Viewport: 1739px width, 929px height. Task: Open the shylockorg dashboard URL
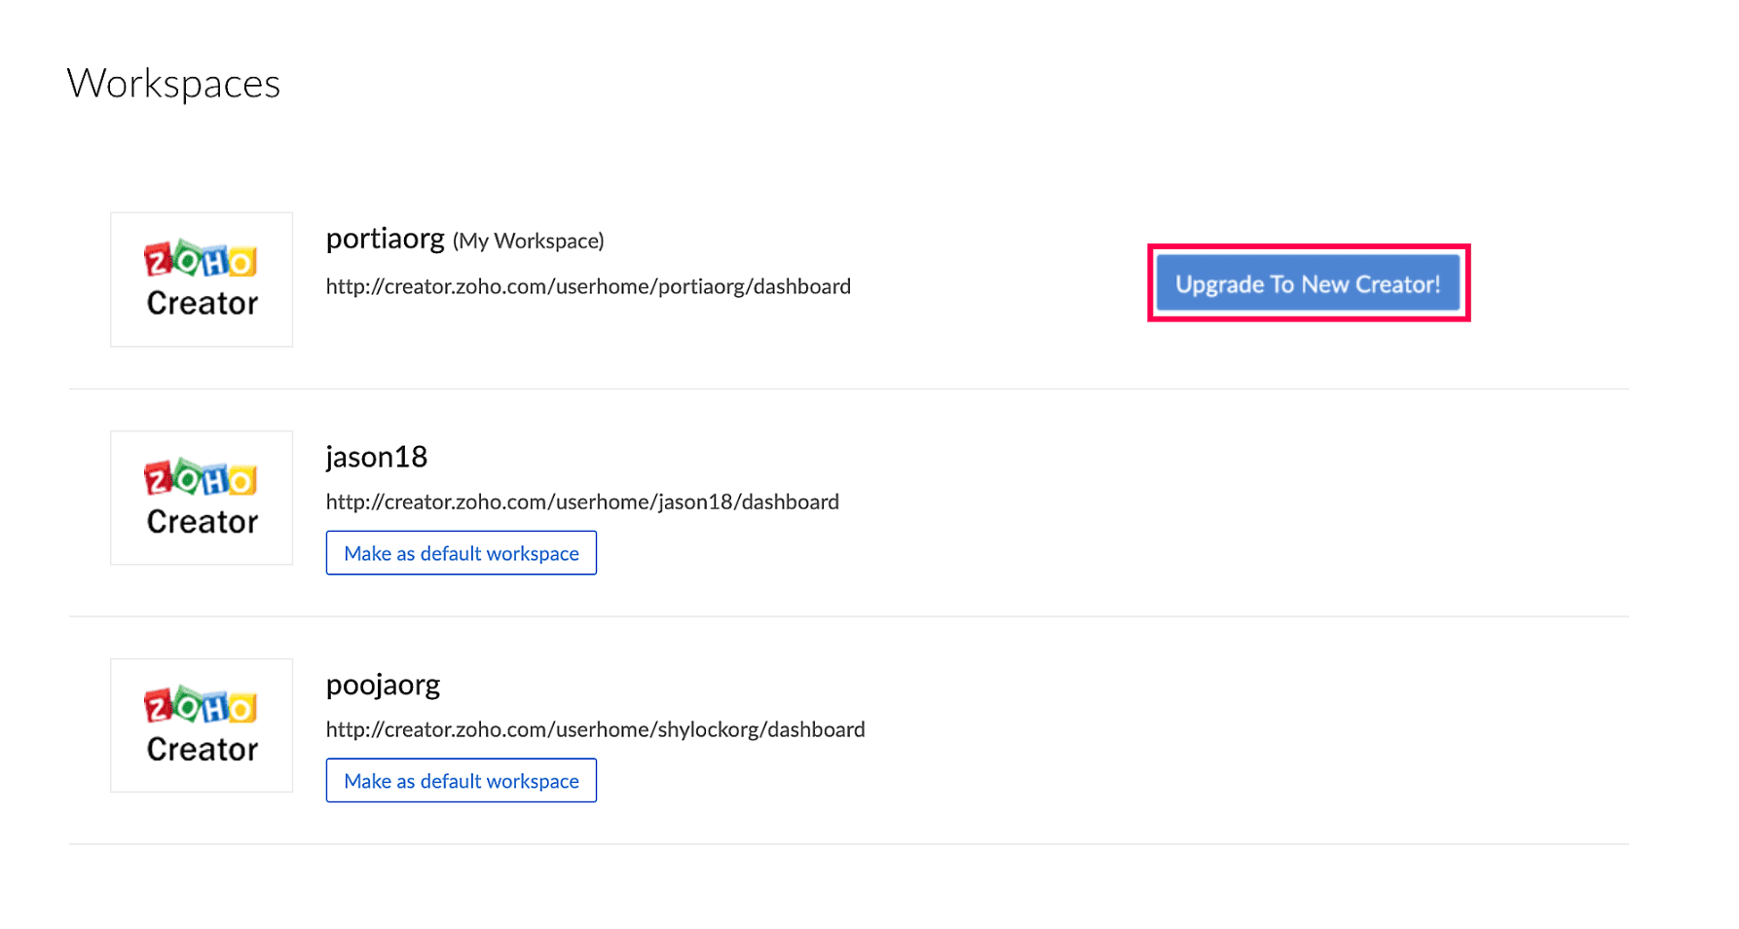(595, 729)
